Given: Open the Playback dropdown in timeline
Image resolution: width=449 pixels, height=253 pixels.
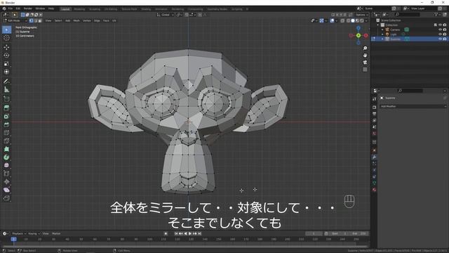Looking at the screenshot, I should pos(19,233).
